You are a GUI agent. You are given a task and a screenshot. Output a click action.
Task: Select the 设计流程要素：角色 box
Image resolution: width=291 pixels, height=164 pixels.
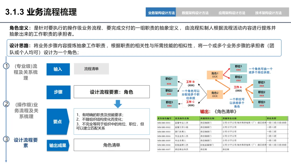112,92
